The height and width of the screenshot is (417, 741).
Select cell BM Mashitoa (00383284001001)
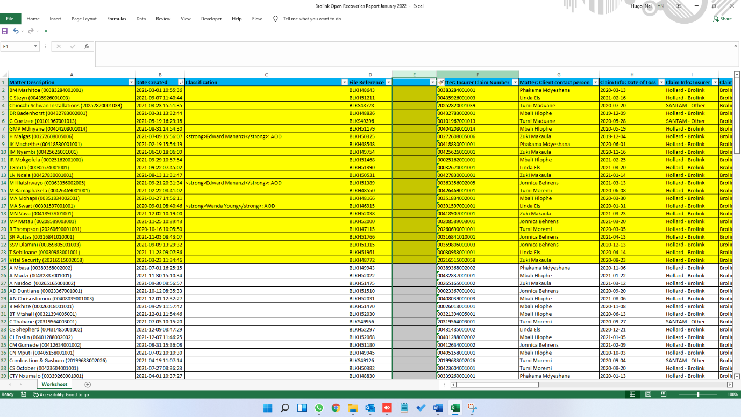coord(72,90)
